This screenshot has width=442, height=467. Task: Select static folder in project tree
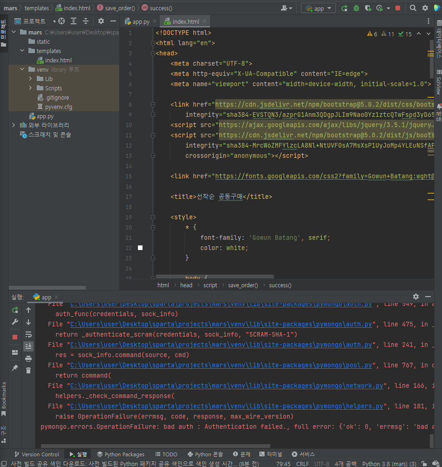[x=43, y=41]
